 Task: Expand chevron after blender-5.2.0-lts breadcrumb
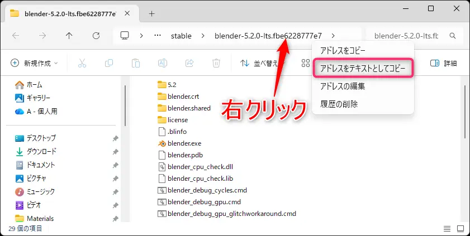pos(333,36)
